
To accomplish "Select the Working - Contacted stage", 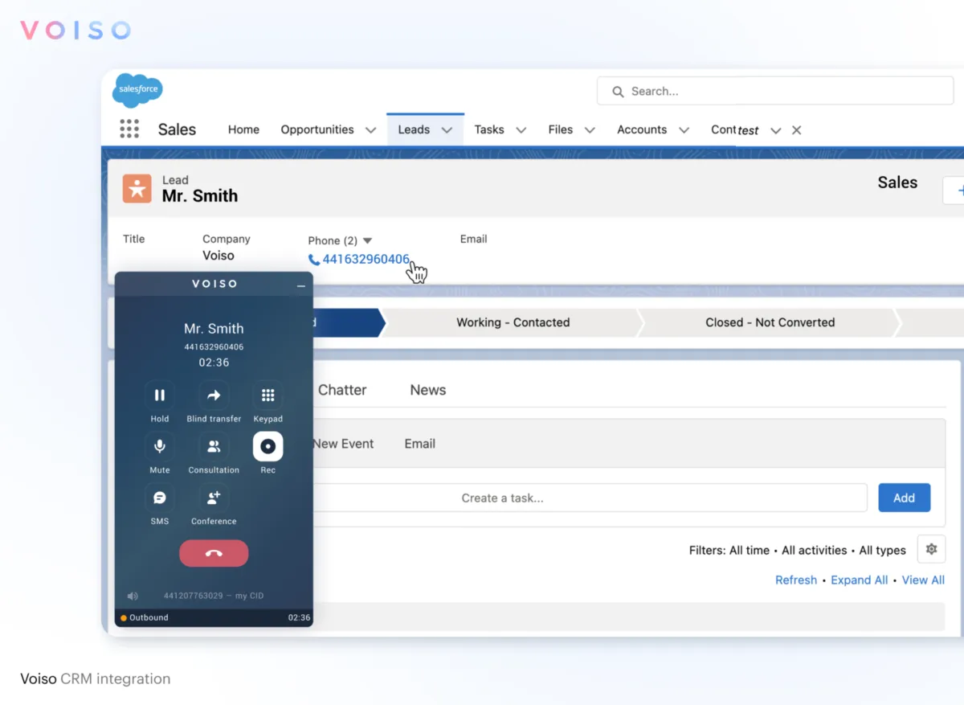I will point(513,322).
